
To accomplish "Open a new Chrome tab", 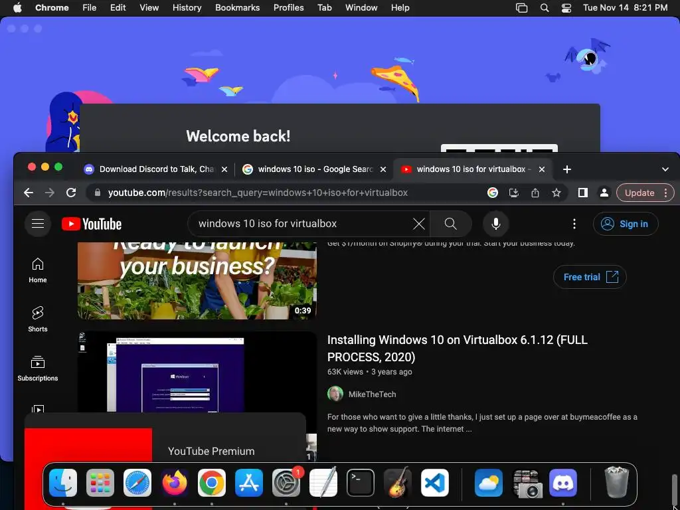I will coord(567,169).
